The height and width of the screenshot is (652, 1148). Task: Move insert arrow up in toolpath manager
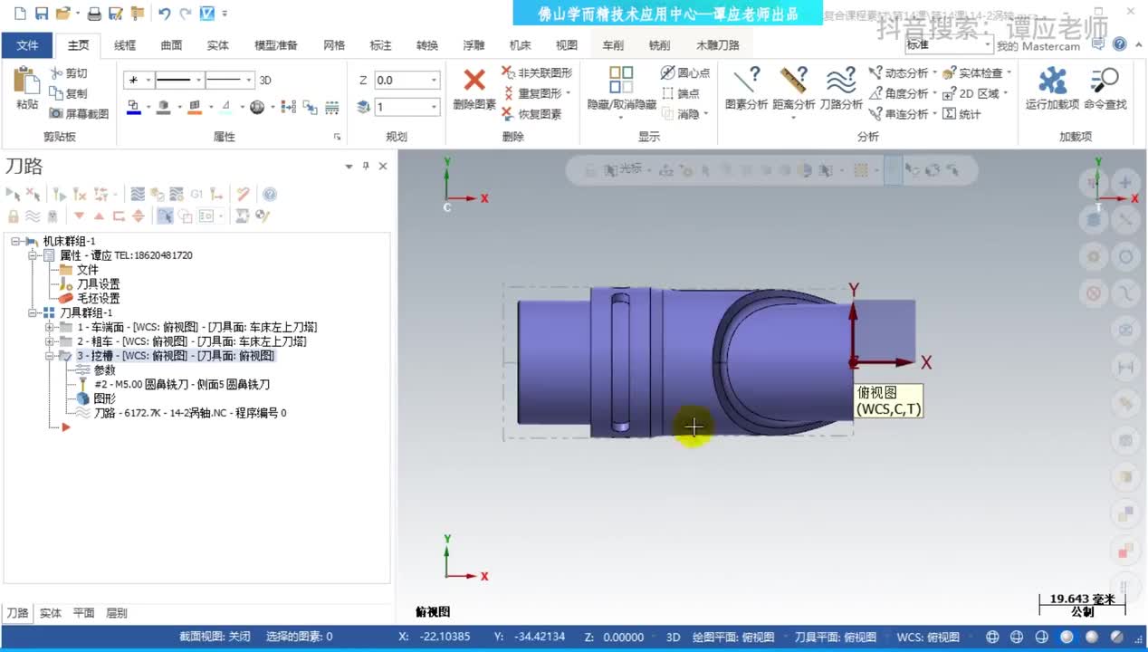click(99, 216)
